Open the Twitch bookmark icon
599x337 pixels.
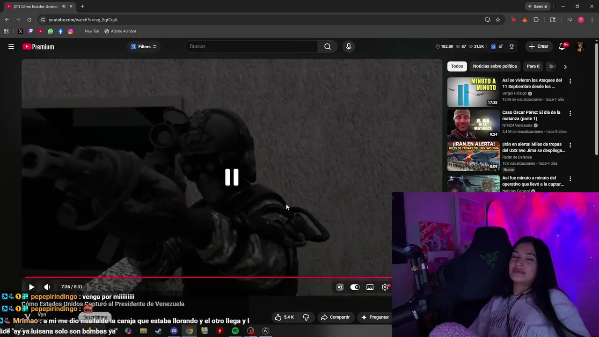point(30,31)
